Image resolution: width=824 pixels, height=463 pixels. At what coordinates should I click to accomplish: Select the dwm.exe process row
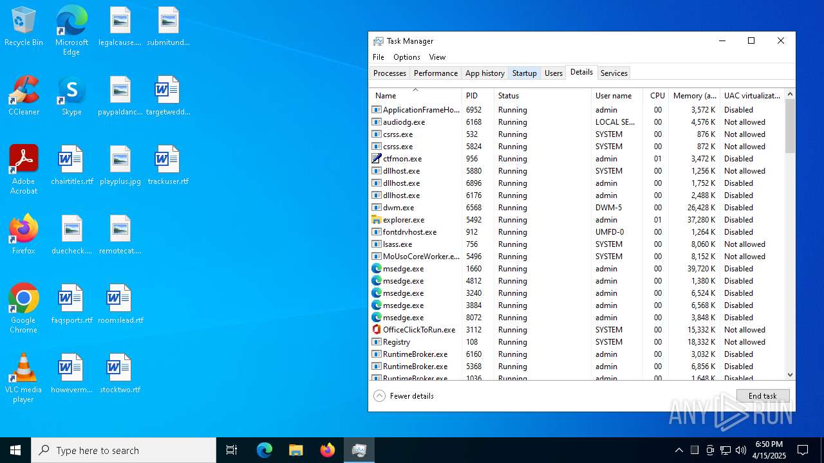(577, 208)
